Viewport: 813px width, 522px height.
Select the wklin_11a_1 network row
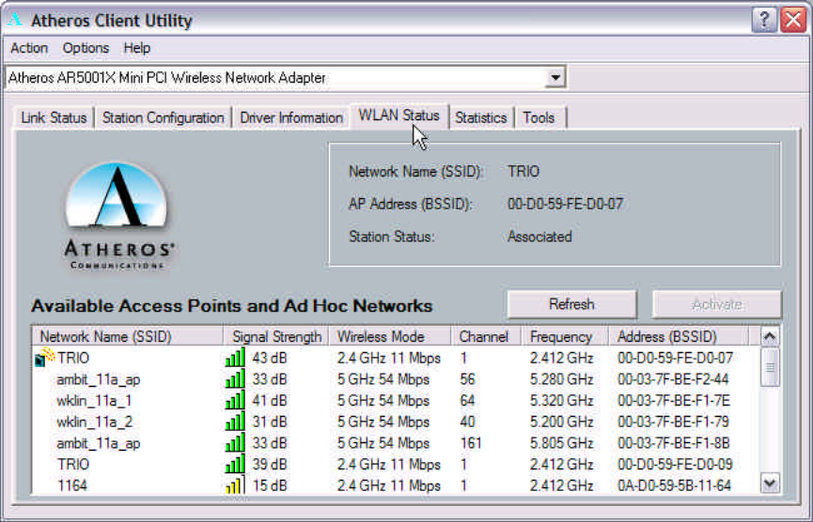[394, 400]
